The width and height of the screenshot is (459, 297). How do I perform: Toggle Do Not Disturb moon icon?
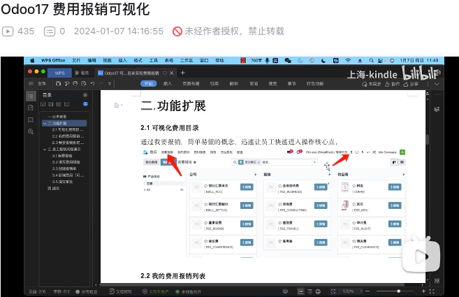(x=323, y=60)
